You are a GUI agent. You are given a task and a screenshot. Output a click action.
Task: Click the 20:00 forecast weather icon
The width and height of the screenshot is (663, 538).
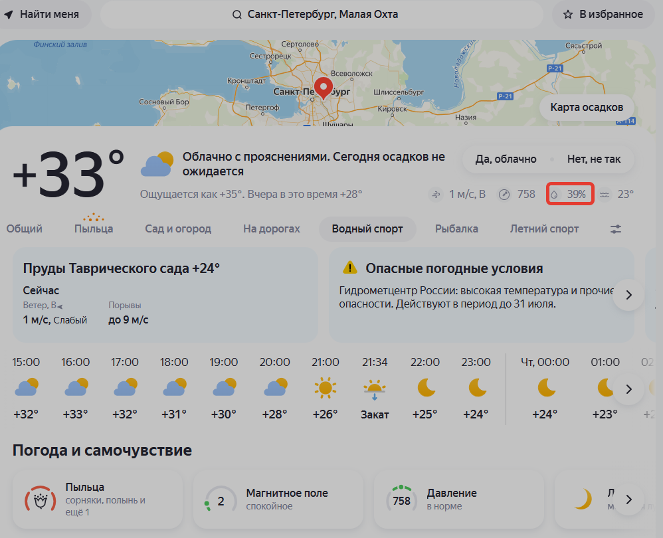275,387
